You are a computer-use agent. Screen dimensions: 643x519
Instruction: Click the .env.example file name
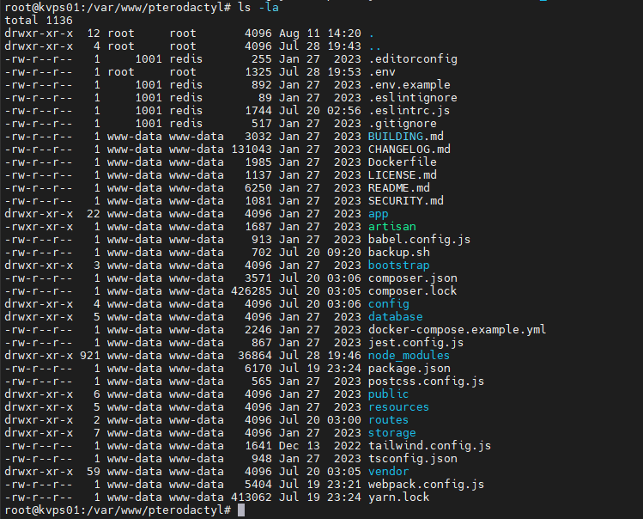[409, 85]
